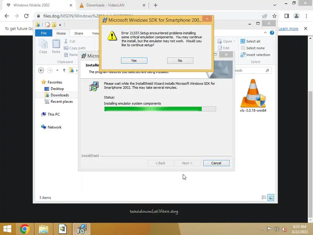
Task: Click Open in the Explorer ribbon
Action: pyautogui.click(x=226, y=41)
